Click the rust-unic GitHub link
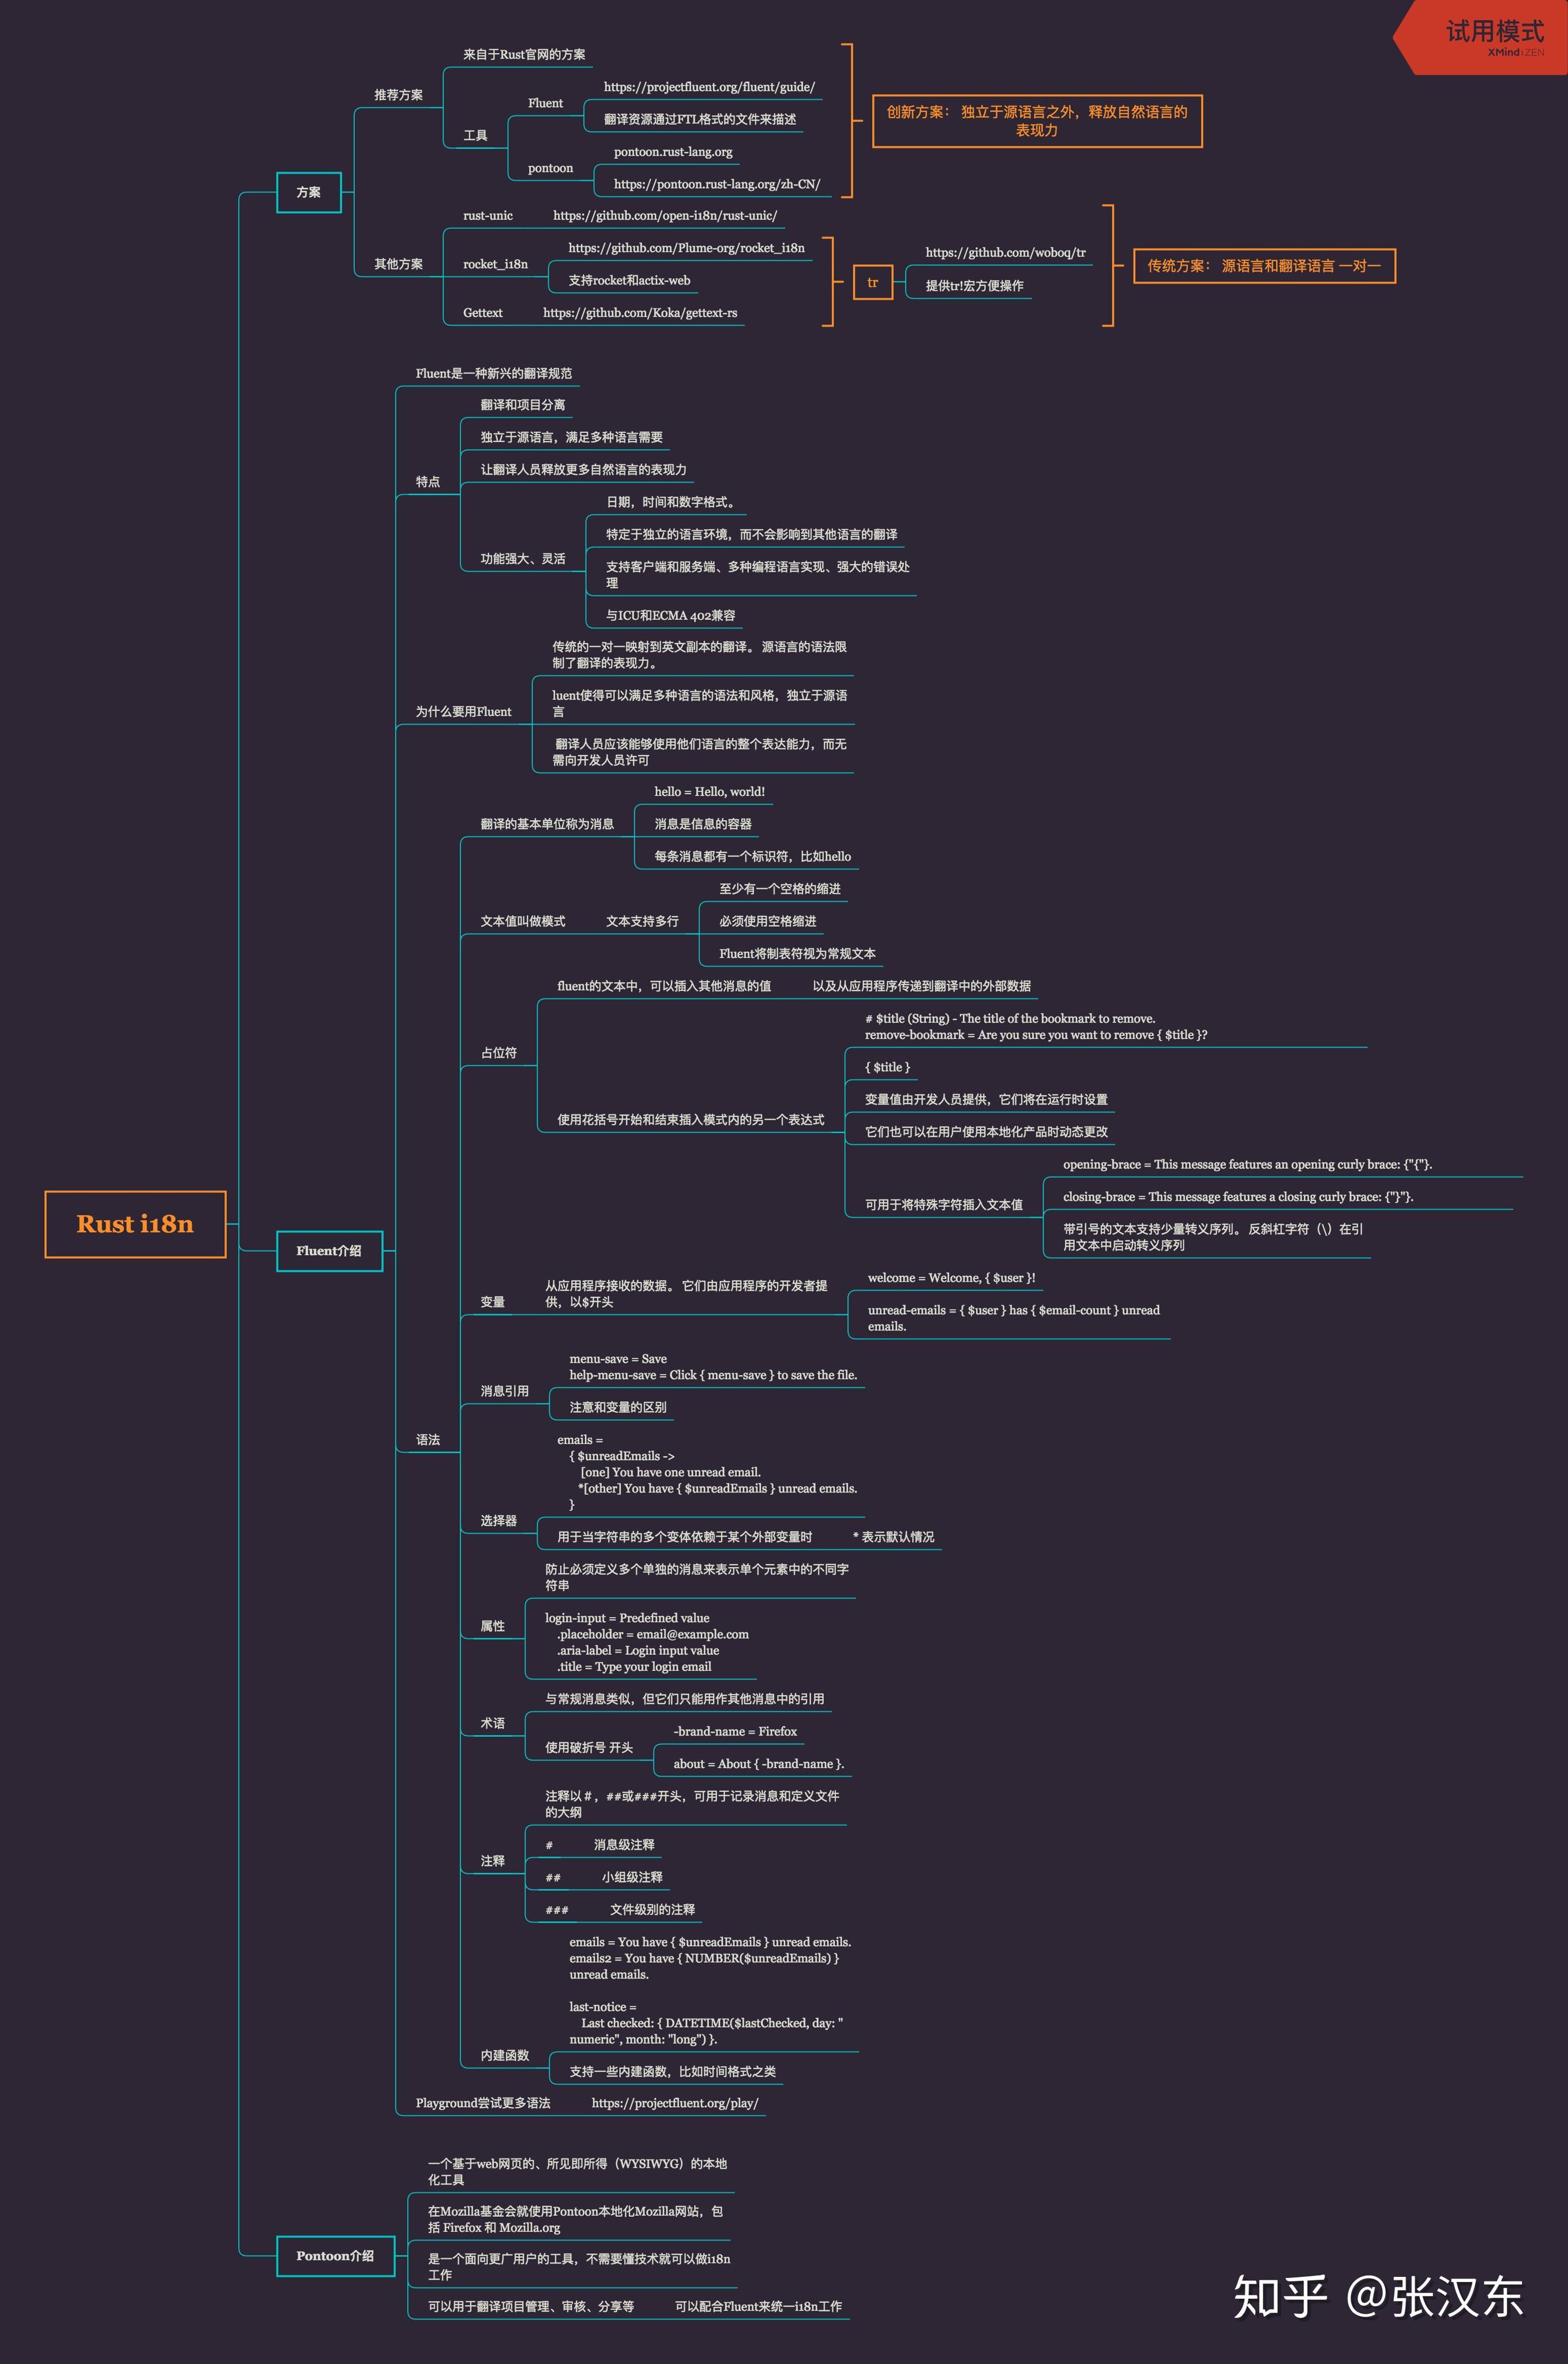Viewport: 1568px width, 2364px height. point(667,215)
